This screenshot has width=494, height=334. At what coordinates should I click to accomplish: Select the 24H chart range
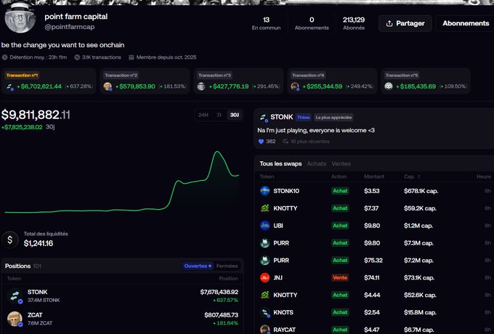point(203,115)
